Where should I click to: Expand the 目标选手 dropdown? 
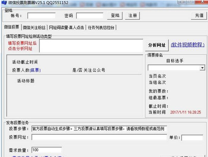pos(202,68)
